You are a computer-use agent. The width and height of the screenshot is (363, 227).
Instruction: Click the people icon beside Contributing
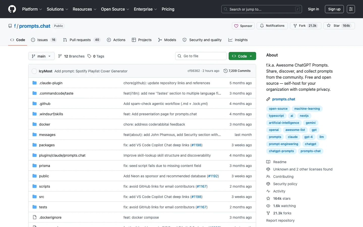click(x=268, y=177)
